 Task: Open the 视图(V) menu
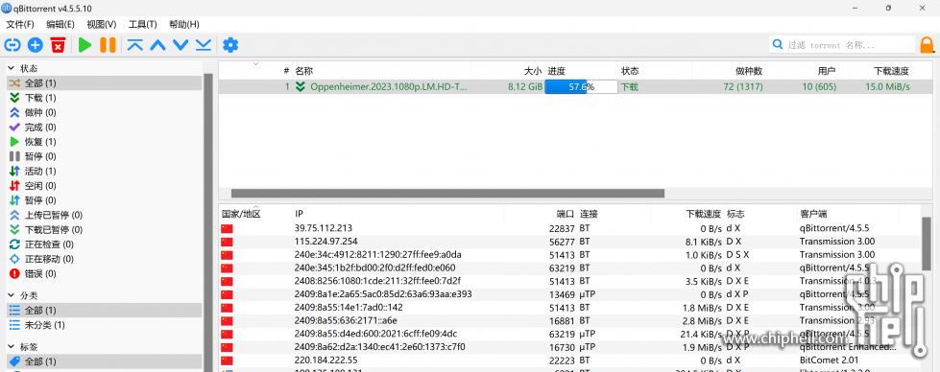tap(102, 25)
